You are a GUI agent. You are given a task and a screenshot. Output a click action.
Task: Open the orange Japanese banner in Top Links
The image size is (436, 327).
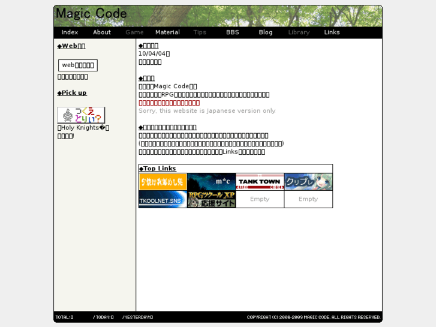[163, 182]
